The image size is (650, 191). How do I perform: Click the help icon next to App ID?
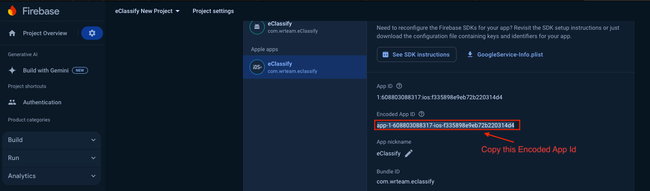tap(399, 86)
